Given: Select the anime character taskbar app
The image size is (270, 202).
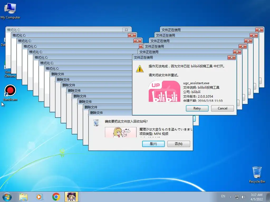Looking at the screenshot, I should tap(71, 197).
